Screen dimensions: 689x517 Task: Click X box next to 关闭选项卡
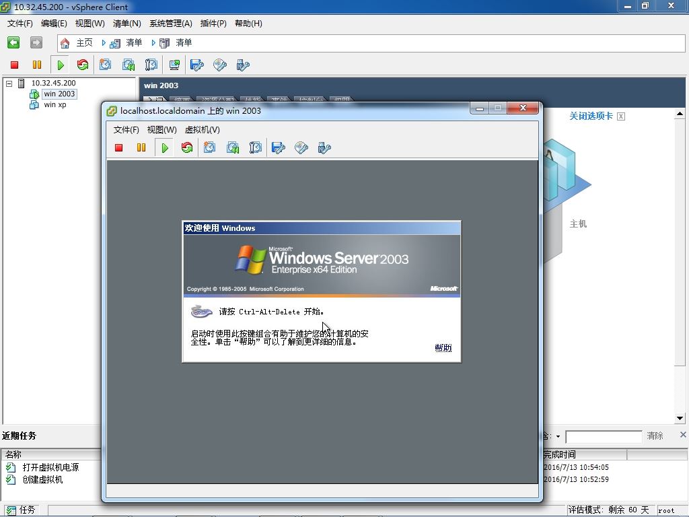tap(621, 116)
